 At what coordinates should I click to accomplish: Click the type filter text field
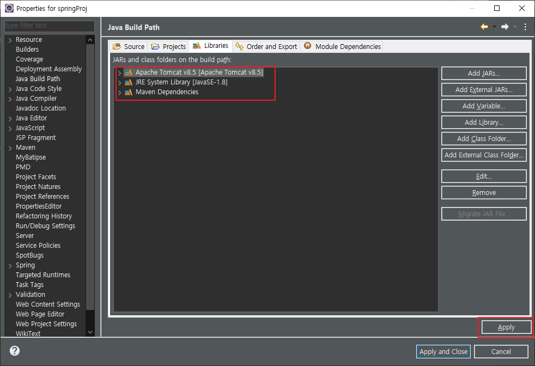coord(50,26)
